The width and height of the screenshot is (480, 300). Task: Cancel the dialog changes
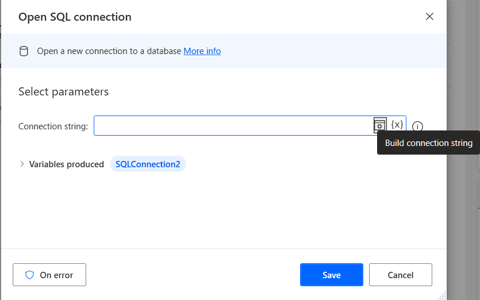point(401,275)
